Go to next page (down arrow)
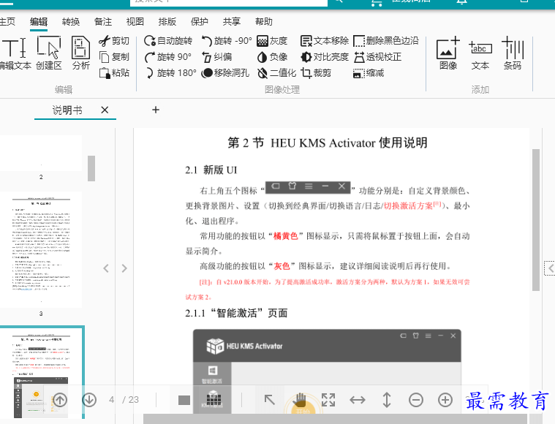The width and height of the screenshot is (555, 424). click(89, 400)
